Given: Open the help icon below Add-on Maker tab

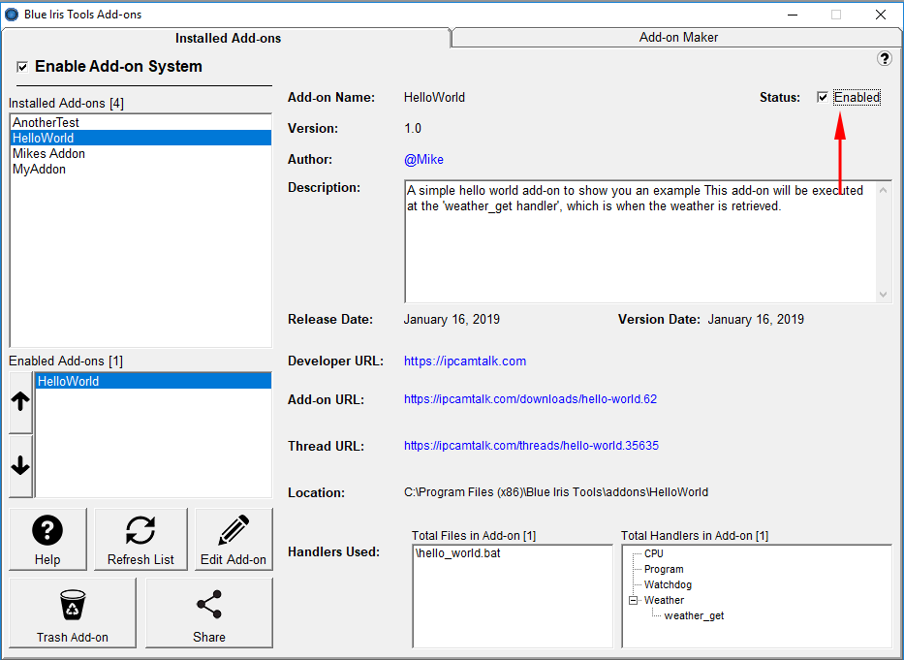Looking at the screenshot, I should (x=885, y=58).
